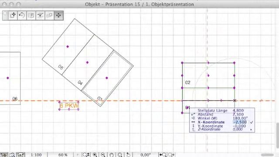The height and width of the screenshot is (157, 279).
Task: Pick the Mirror tool in the pet palette
Action: click(x=31, y=16)
